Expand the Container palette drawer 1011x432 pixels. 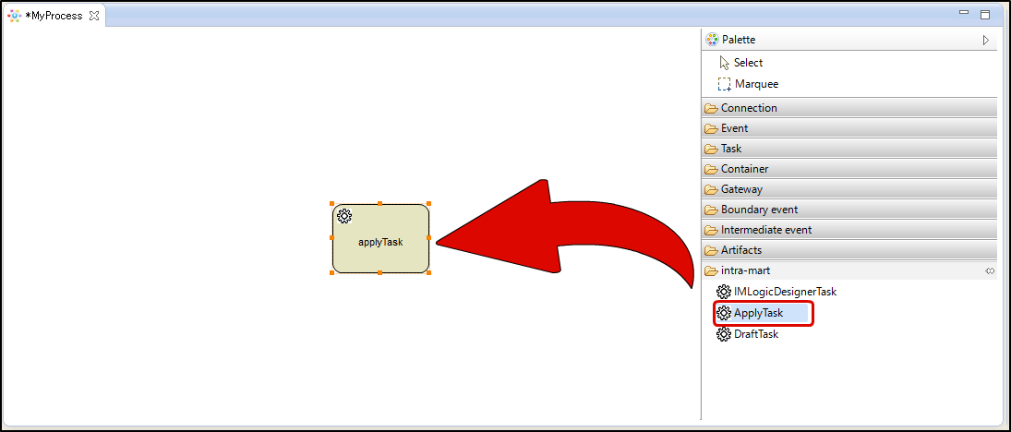849,169
